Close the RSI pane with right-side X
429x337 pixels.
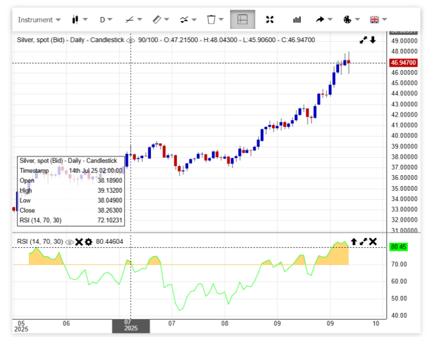[x=373, y=242]
